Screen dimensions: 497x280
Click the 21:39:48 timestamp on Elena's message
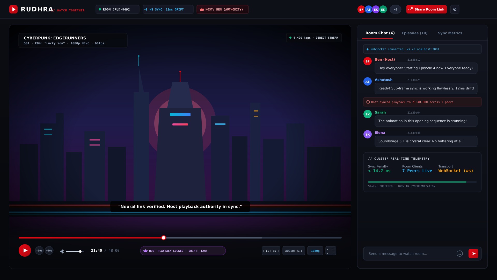(x=414, y=133)
